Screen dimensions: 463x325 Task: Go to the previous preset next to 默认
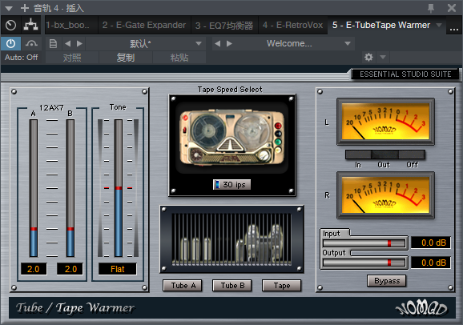[68, 44]
